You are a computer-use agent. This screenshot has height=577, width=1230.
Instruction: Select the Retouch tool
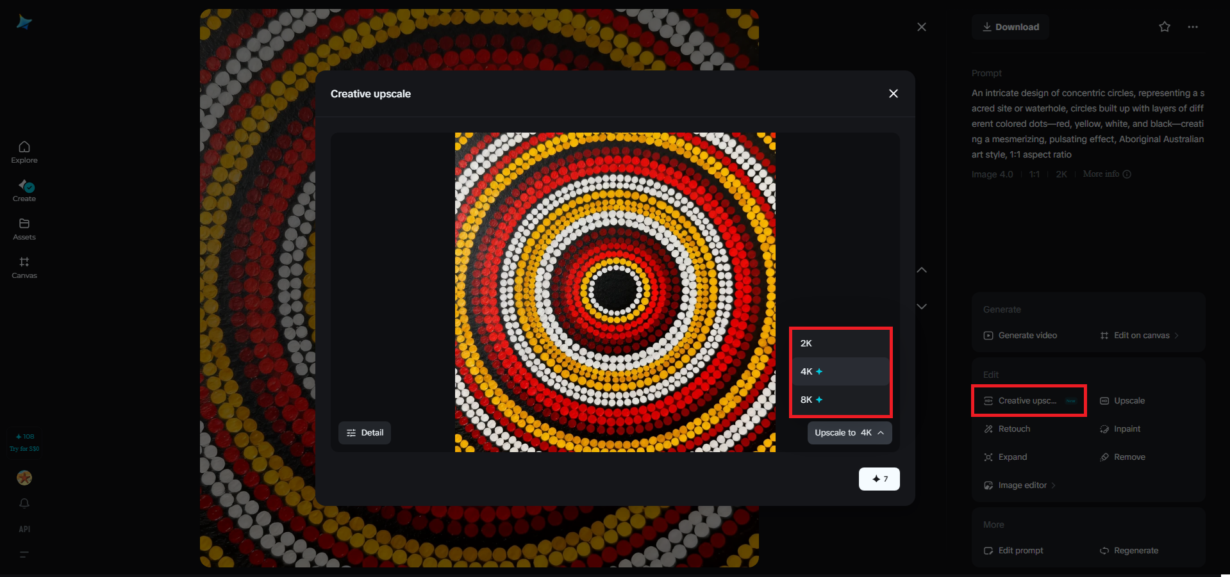click(x=1007, y=429)
